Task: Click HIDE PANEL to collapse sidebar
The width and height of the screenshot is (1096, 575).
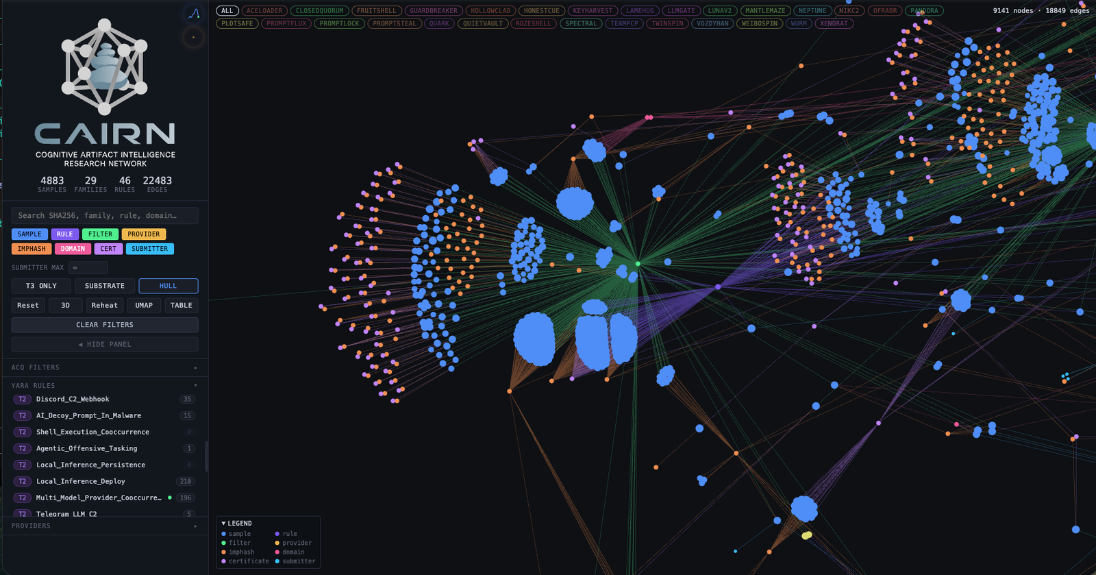Action: click(x=105, y=344)
